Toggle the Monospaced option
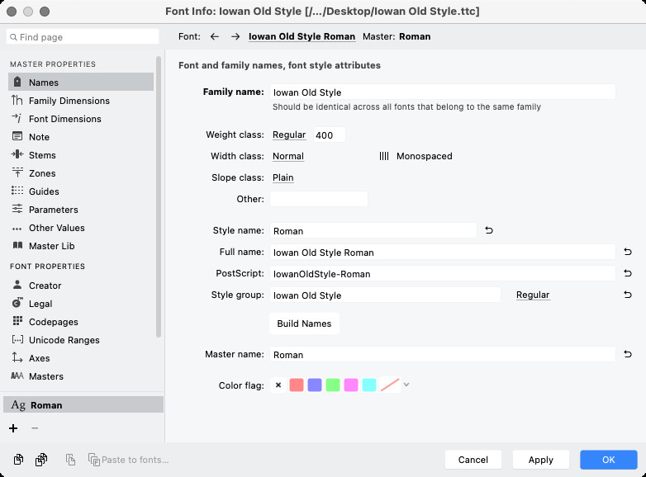The width and height of the screenshot is (646, 477). click(x=416, y=156)
